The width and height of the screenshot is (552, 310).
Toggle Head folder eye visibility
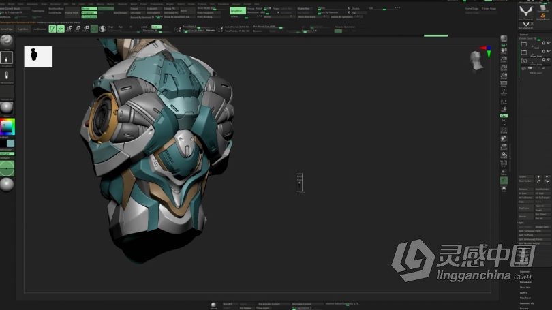click(x=548, y=43)
